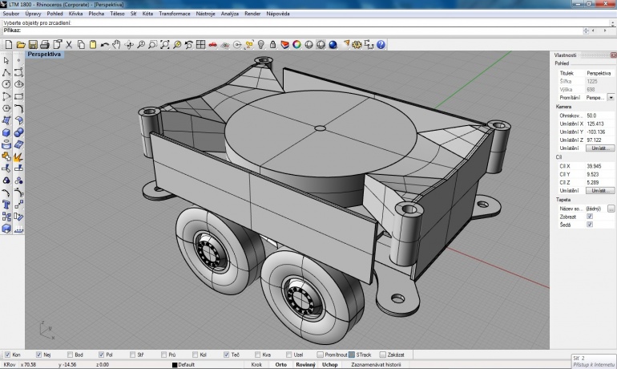617x369 pixels.
Task: Click the black Default layer color swatch
Action: pyautogui.click(x=175, y=365)
